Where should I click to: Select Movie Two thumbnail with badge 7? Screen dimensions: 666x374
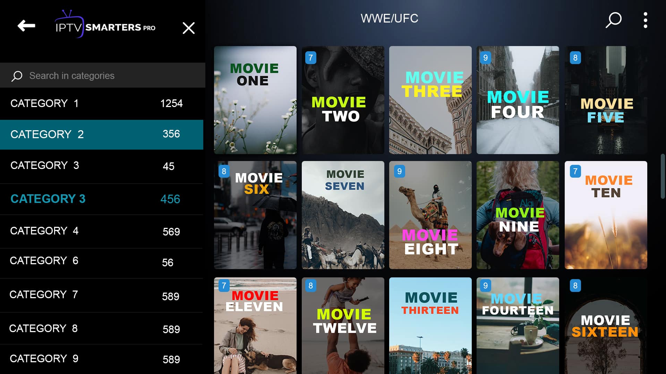click(343, 99)
